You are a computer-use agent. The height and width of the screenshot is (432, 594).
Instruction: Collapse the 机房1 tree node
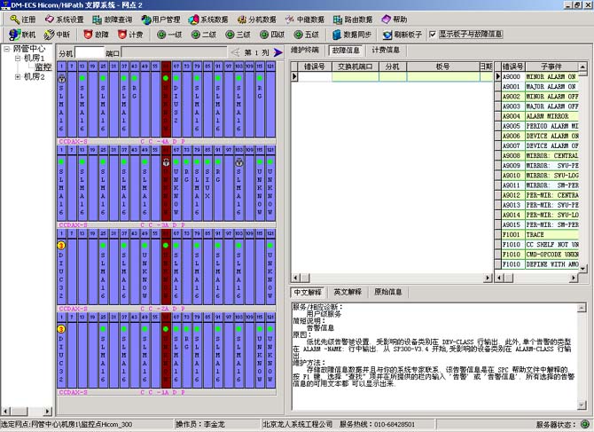[x=17, y=58]
